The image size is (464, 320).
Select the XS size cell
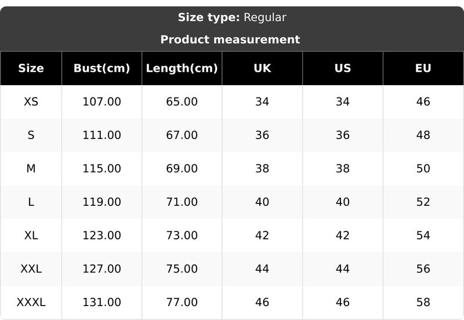31,102
